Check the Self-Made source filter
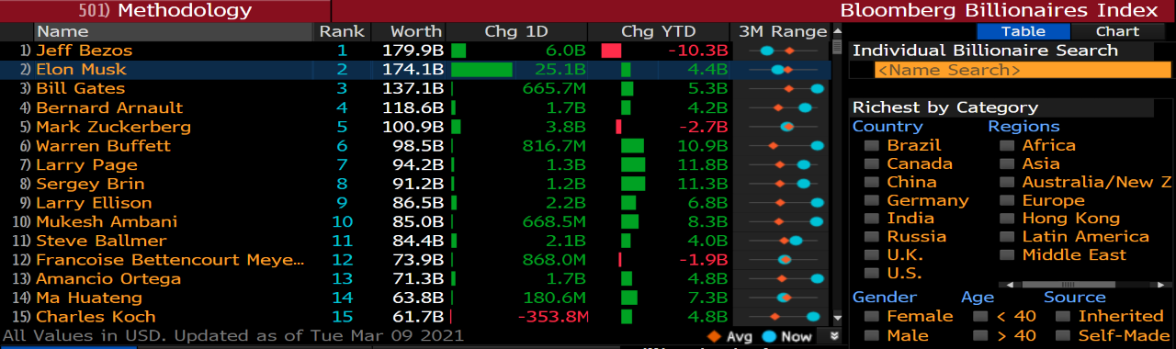 coord(1063,336)
